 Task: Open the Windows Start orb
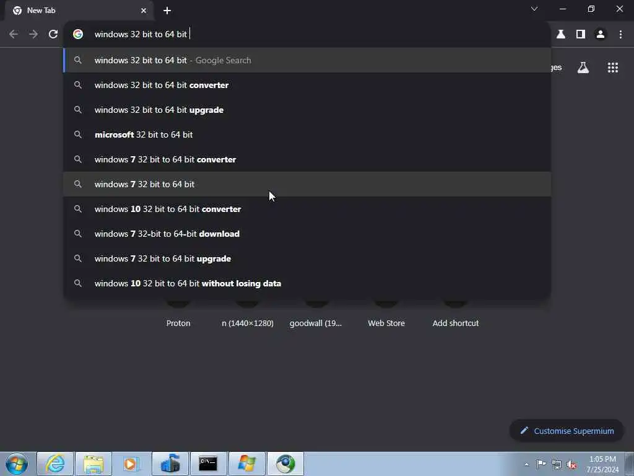17,464
